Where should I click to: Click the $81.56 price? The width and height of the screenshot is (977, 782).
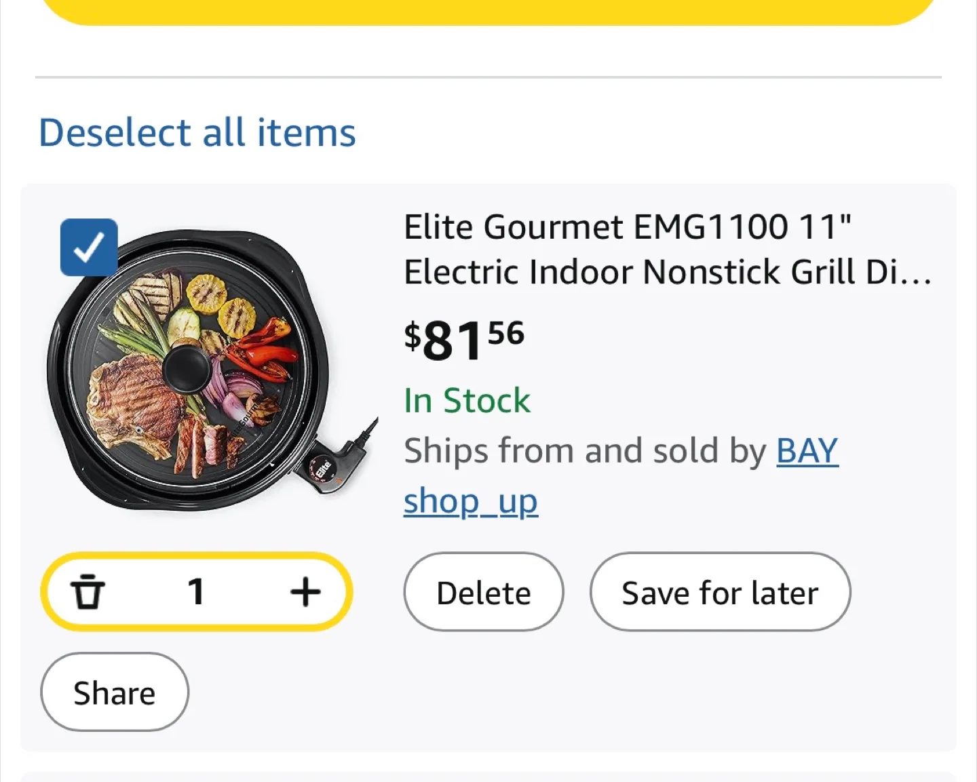[464, 340]
